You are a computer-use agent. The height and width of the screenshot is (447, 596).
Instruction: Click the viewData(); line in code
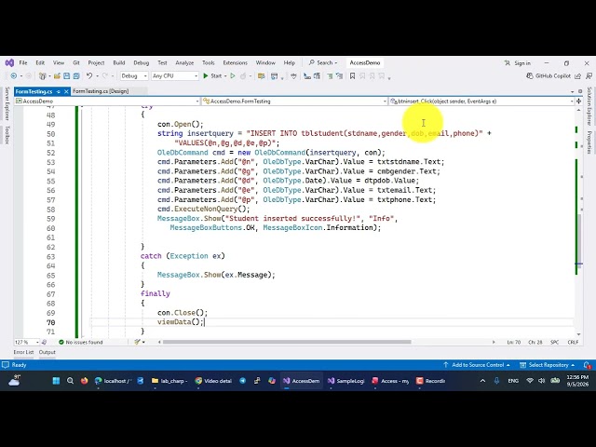click(x=181, y=322)
